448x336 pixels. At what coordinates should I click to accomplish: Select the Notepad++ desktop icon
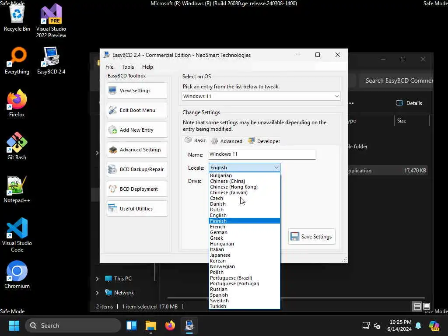pyautogui.click(x=17, y=189)
